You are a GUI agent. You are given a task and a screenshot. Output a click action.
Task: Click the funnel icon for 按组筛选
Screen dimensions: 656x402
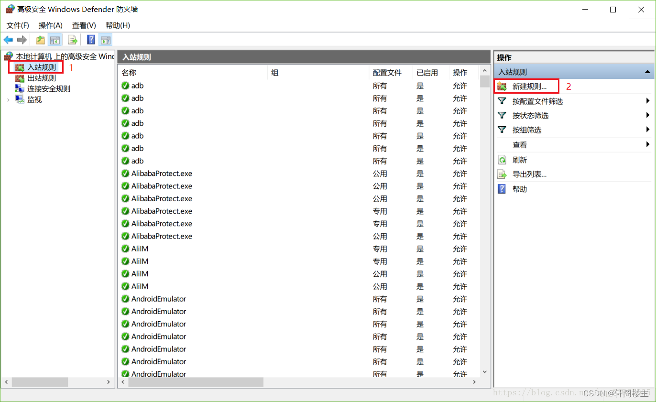tap(502, 130)
